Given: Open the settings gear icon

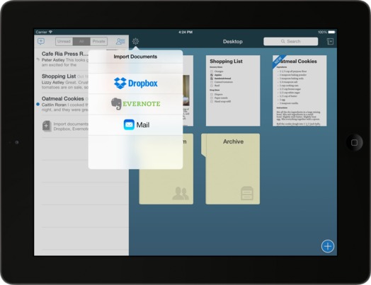Looking at the screenshot, I should click(135, 41).
